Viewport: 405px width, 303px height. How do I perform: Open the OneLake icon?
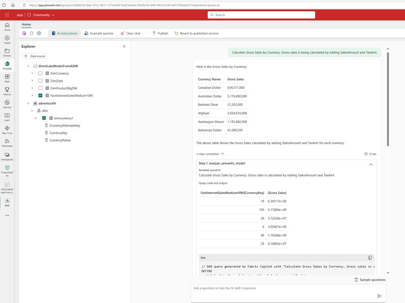7,65
